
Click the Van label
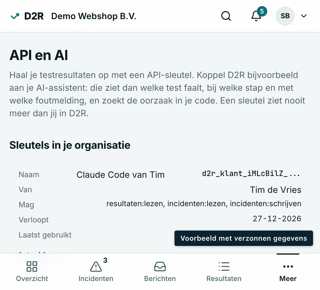click(25, 190)
